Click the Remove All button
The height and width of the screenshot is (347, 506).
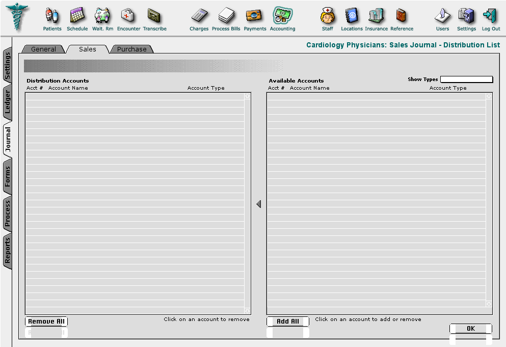[46, 321]
